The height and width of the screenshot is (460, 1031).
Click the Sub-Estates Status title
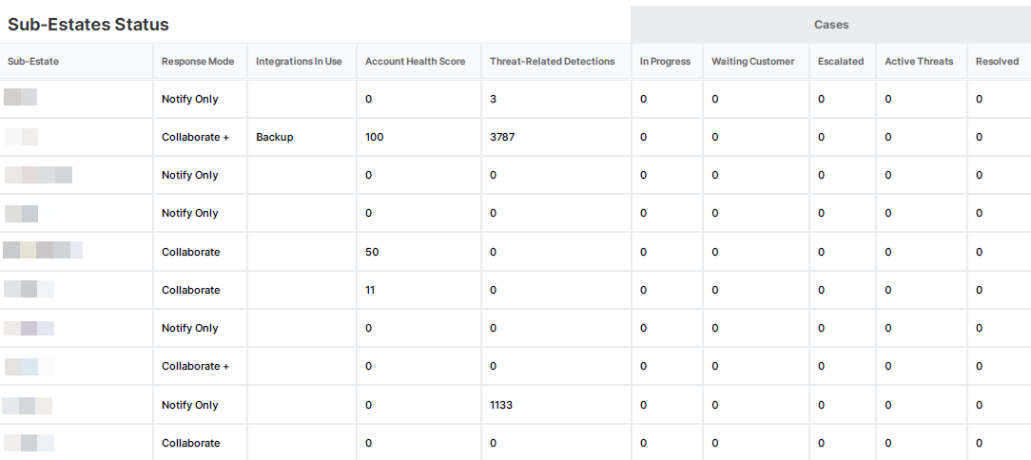pos(88,25)
